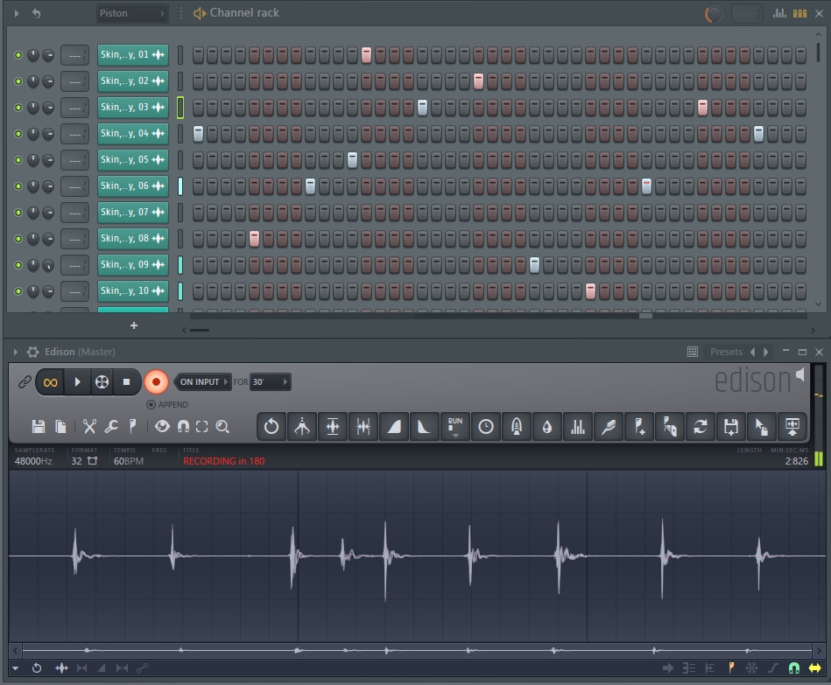The width and height of the screenshot is (831, 685).
Task: Toggle the APPEND radio option
Action: (151, 405)
